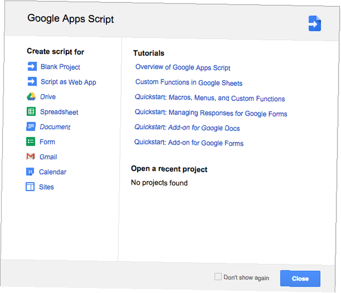Open Overview of Google Apps Script tutorial
341x293 pixels.
pos(183,67)
